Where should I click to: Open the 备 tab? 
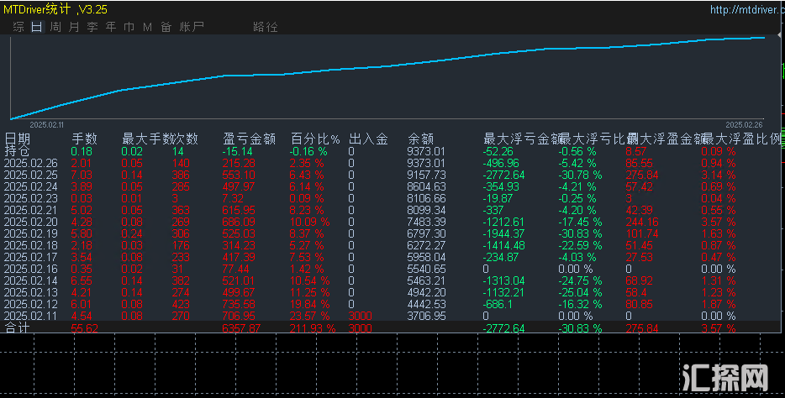(x=166, y=27)
